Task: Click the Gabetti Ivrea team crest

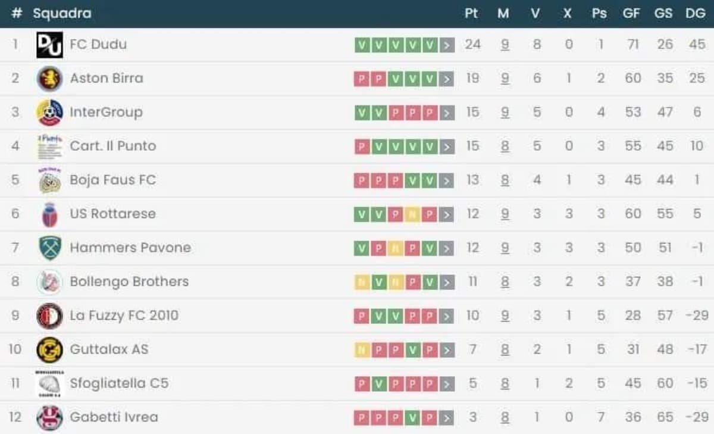Action: pyautogui.click(x=49, y=417)
